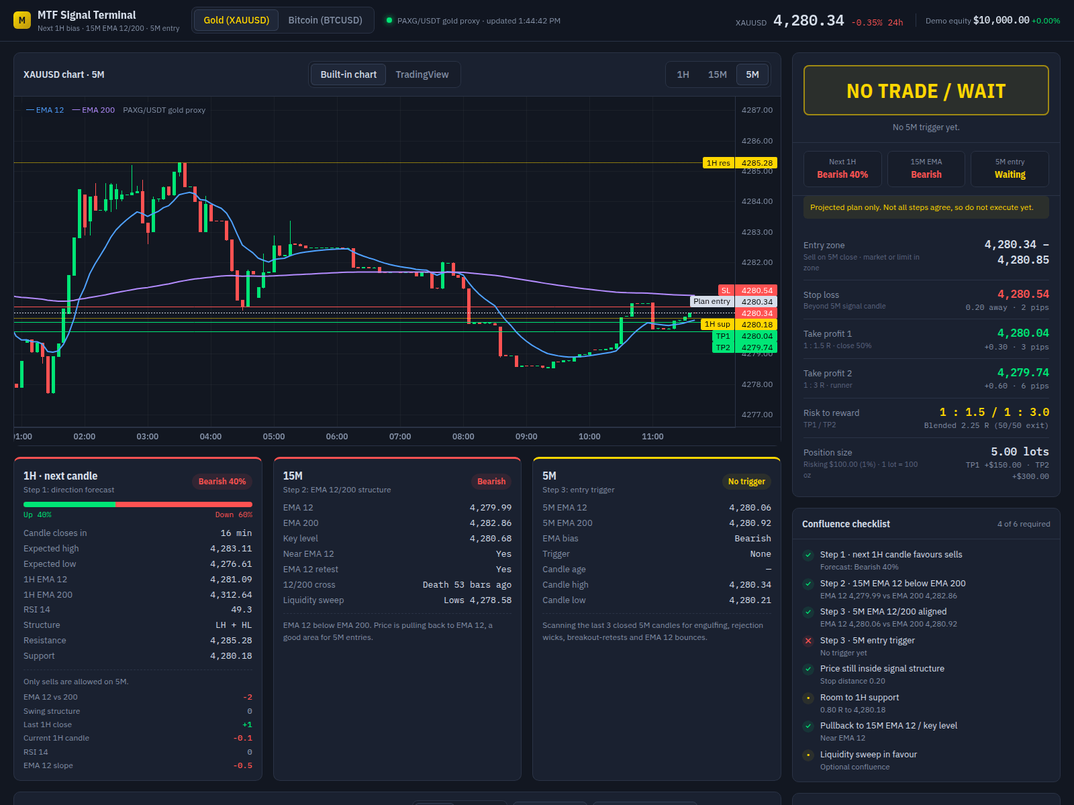Click Risk to reward 1 : 1.5 / 1 : 3.0
Image resolution: width=1074 pixels, height=805 pixels.
(x=994, y=412)
